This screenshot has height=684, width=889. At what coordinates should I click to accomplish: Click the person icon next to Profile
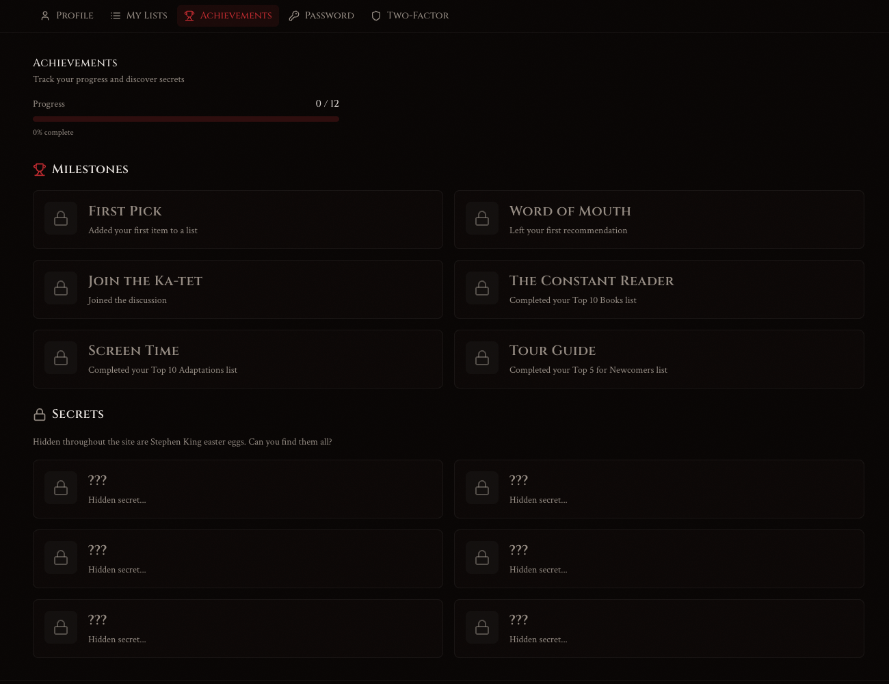[x=45, y=15]
